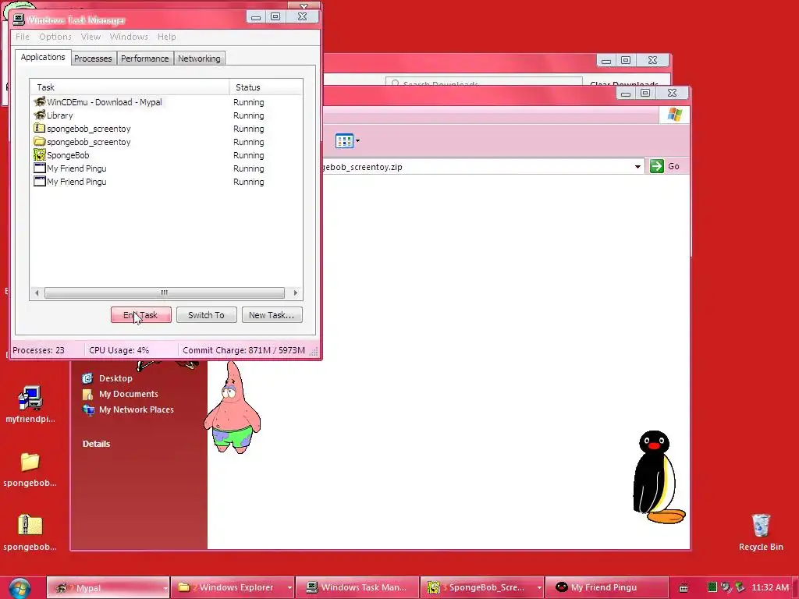Image resolution: width=799 pixels, height=599 pixels.
Task: Open the Task Manager title bar icon
Action: point(19,19)
